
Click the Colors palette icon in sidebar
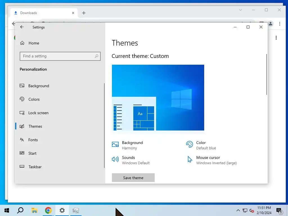click(22, 99)
